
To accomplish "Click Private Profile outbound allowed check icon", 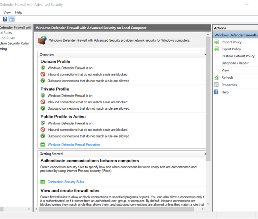I will (x=43, y=108).
